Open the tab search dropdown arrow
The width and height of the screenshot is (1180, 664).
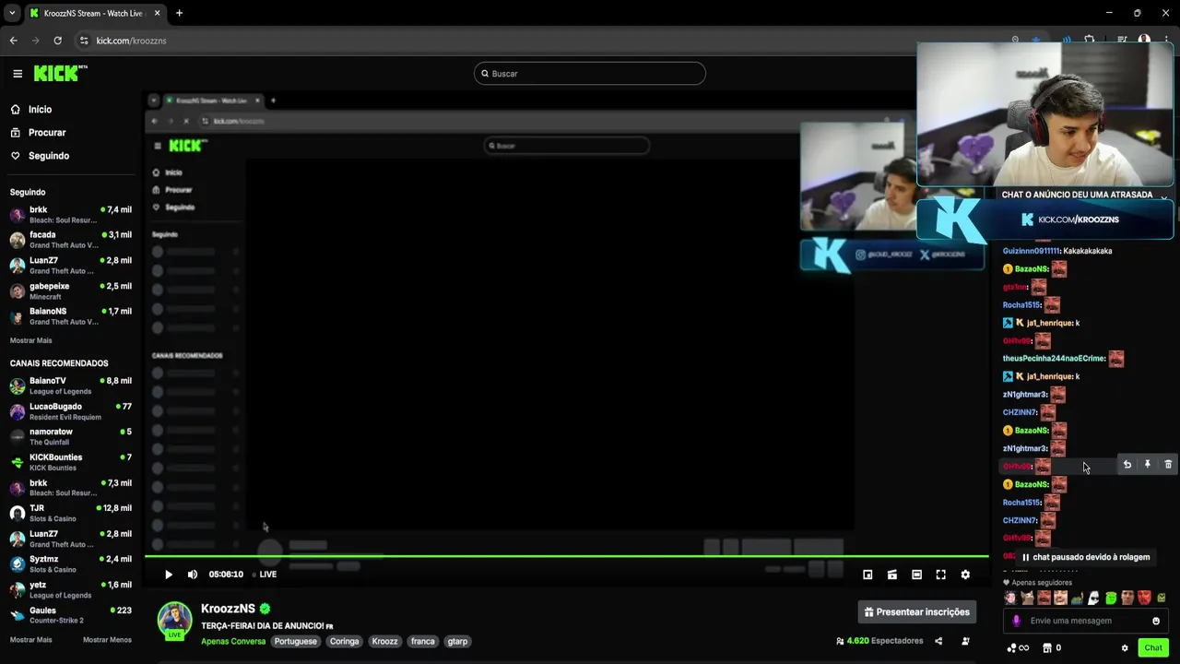(x=12, y=13)
